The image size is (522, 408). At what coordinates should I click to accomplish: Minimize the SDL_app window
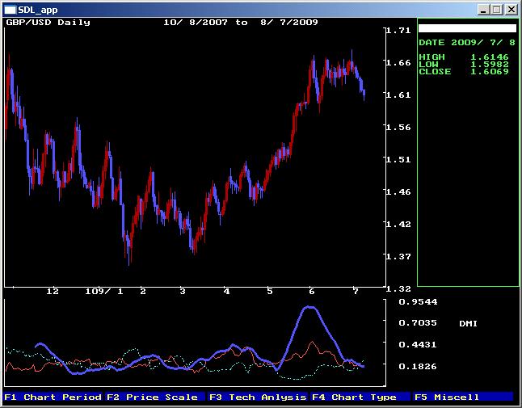483,10
